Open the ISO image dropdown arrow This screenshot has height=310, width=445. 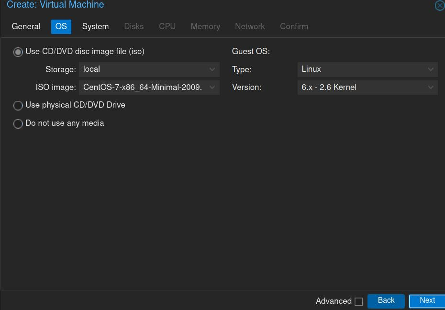point(212,88)
